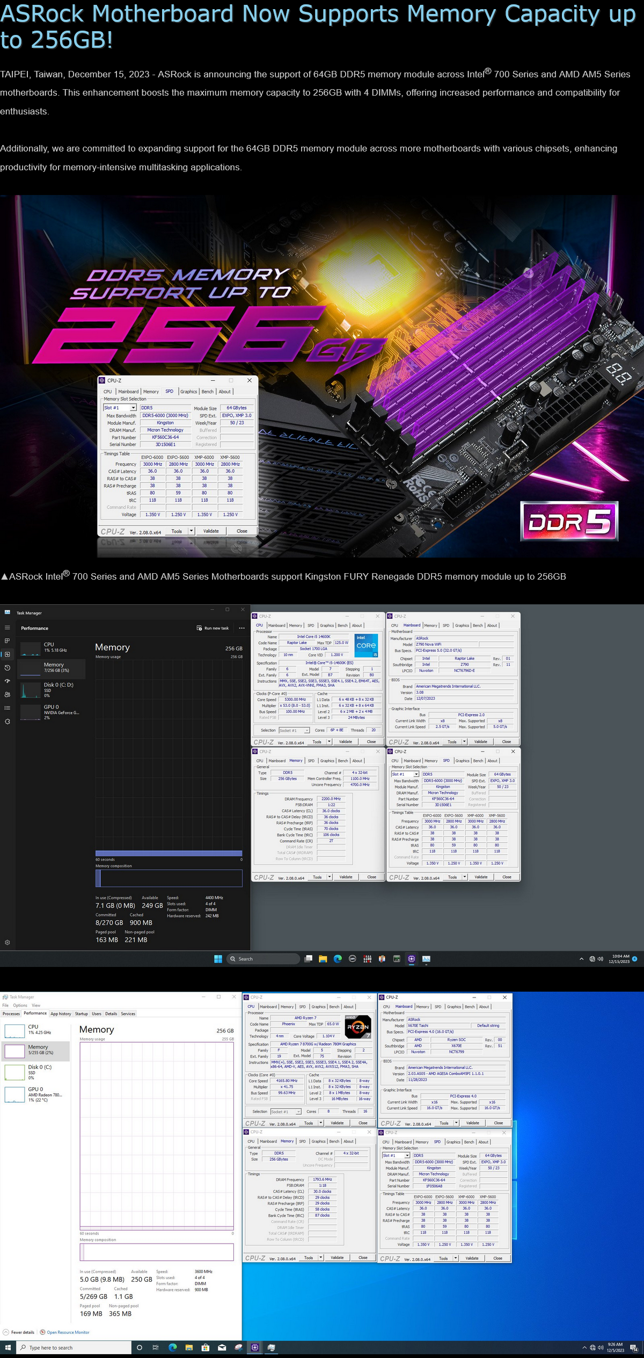Viewport: 644px width, 1358px height.
Task: Expand Tools arrow in Z790 Mainboard CPU-Z window
Action: tap(464, 741)
